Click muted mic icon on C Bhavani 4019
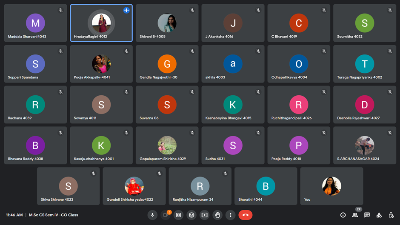 click(x=324, y=10)
